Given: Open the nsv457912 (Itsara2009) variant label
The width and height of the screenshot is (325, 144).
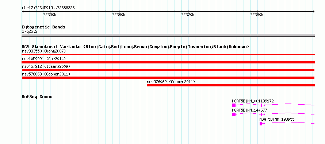Looking at the screenshot, I should click(46, 66).
